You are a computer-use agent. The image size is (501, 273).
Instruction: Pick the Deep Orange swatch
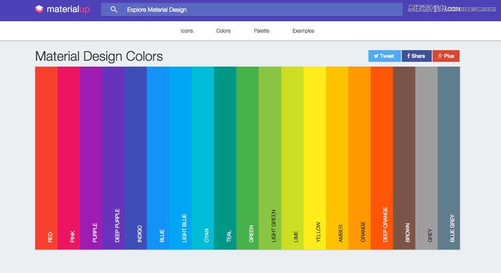(x=382, y=158)
